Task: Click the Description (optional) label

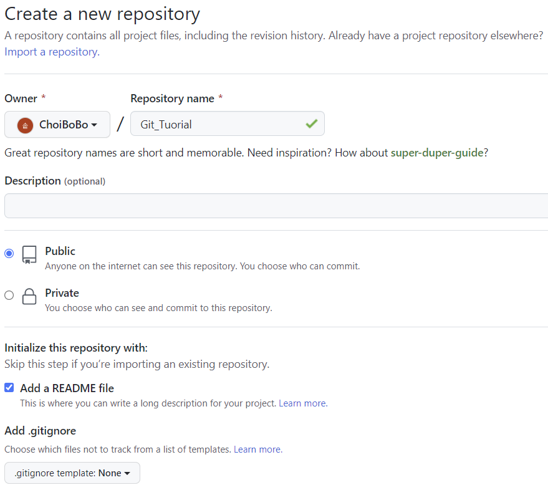Action: [55, 181]
